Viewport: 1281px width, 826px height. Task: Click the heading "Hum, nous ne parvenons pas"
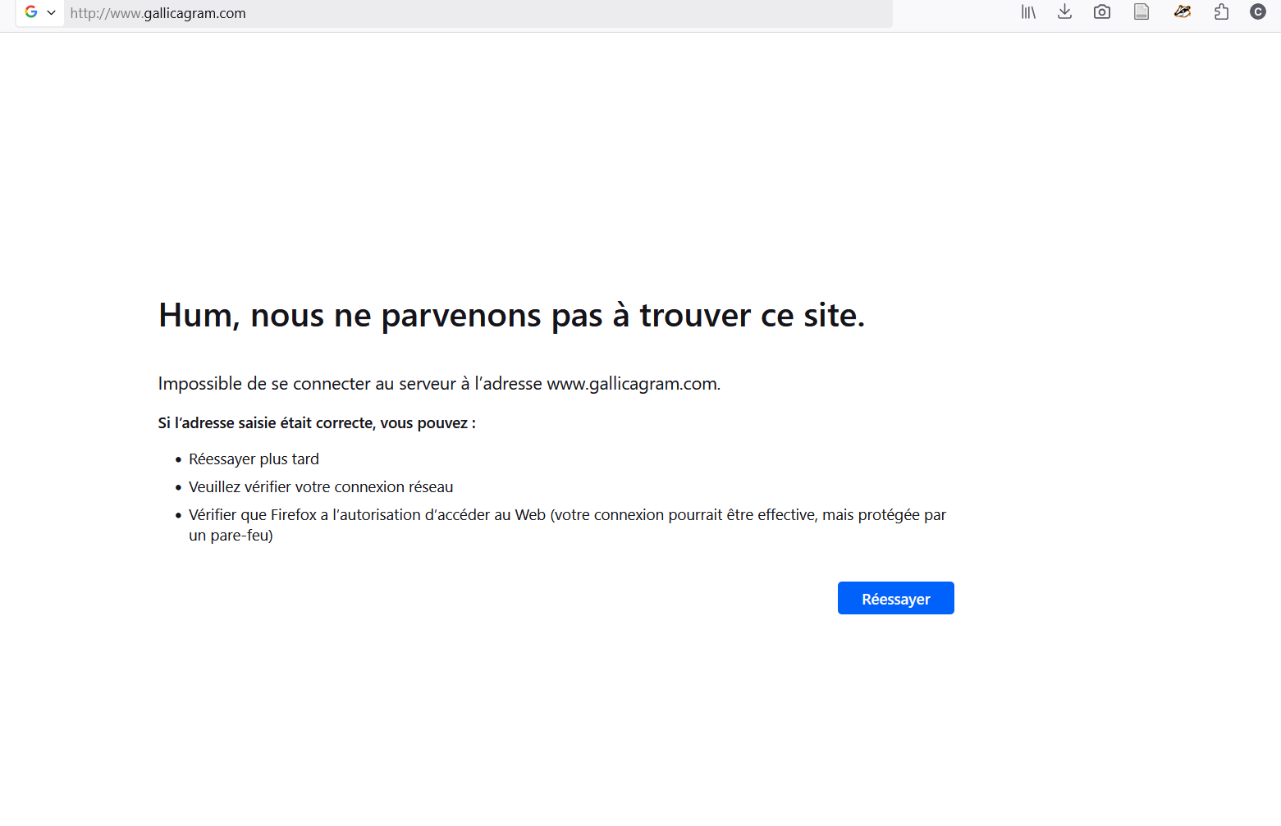[511, 316]
